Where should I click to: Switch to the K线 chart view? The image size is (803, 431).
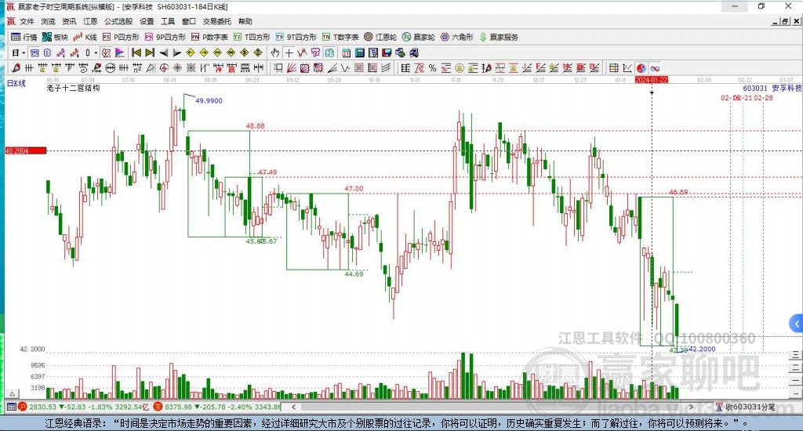click(85, 37)
